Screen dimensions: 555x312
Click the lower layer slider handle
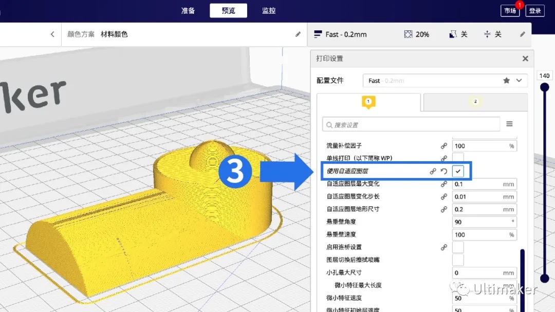click(x=544, y=279)
